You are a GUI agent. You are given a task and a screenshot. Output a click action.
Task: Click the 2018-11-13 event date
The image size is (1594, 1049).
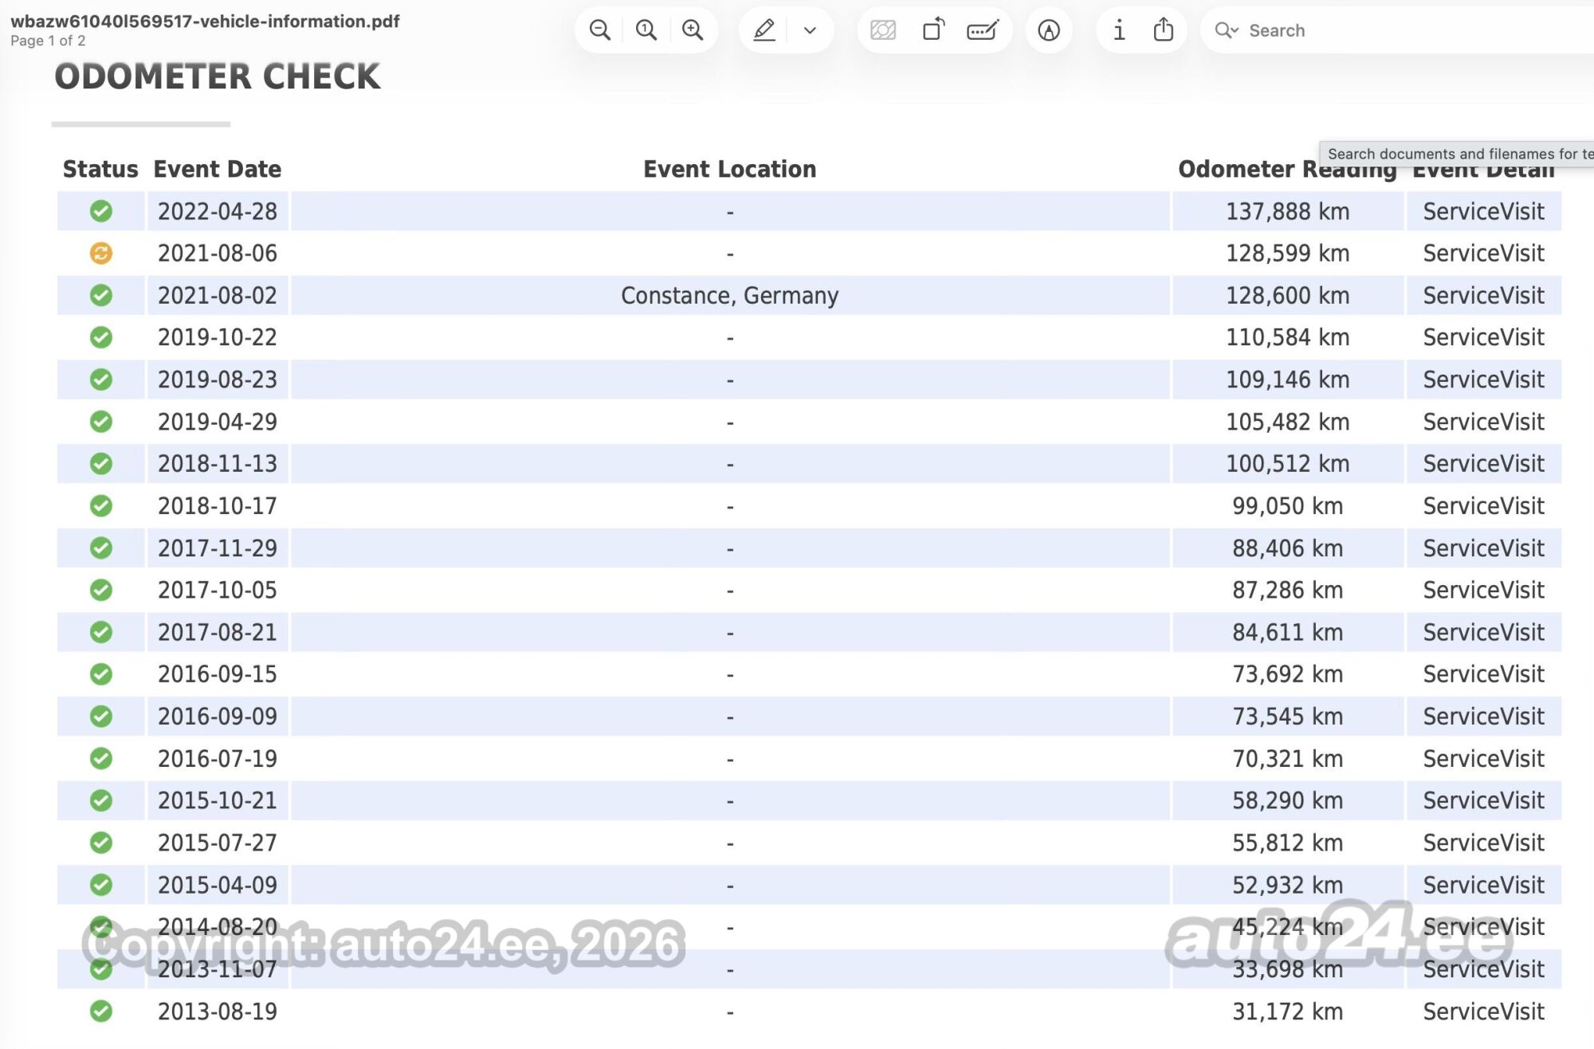click(218, 464)
